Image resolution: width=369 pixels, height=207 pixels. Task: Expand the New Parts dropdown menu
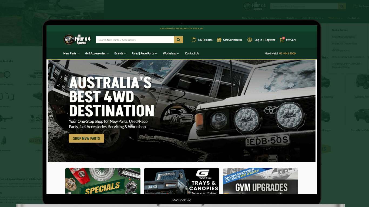click(x=71, y=53)
